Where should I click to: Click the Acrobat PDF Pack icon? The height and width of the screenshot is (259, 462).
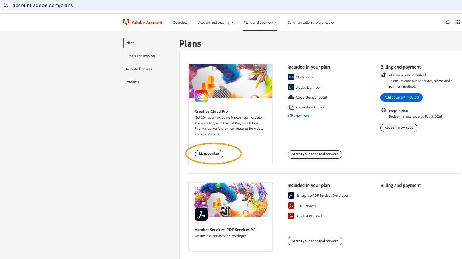tap(291, 216)
